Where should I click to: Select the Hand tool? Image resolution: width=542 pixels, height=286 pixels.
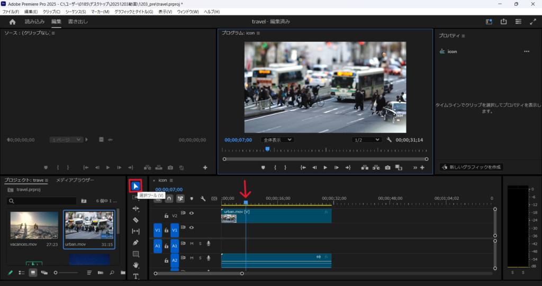point(136,265)
